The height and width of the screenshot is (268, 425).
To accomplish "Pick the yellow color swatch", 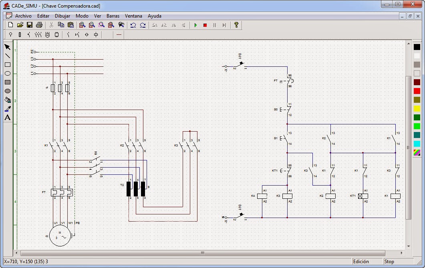I will [x=417, y=108].
